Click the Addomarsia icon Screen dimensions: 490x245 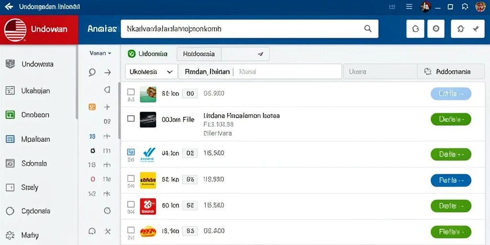[428, 72]
